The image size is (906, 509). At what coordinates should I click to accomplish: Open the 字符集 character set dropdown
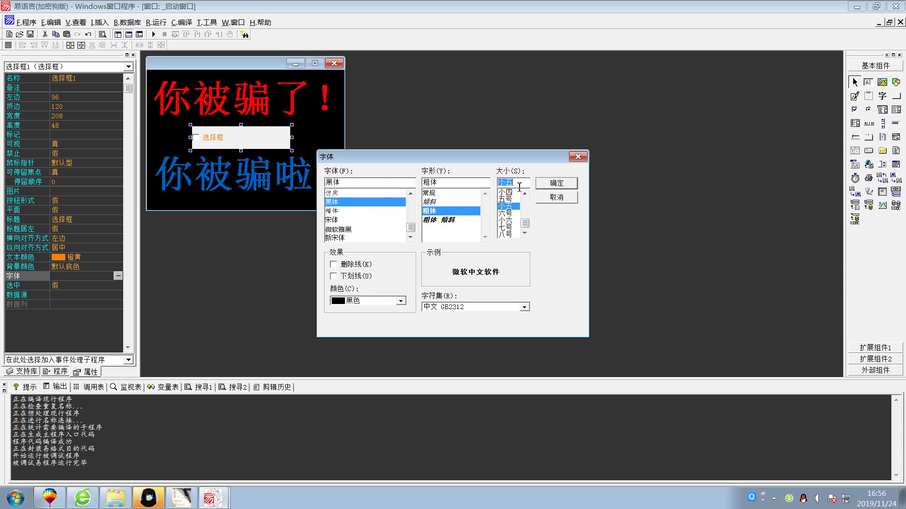click(x=524, y=306)
